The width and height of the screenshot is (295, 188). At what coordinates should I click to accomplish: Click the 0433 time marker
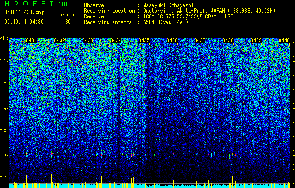click(88, 40)
